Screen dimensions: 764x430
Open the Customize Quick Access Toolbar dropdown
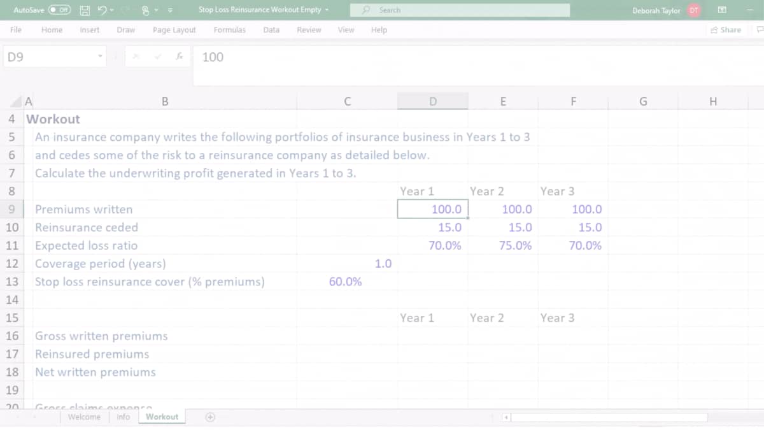171,10
